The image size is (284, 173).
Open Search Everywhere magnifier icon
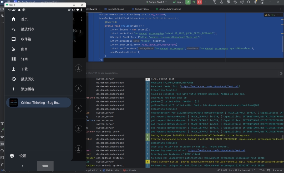tap(248, 2)
